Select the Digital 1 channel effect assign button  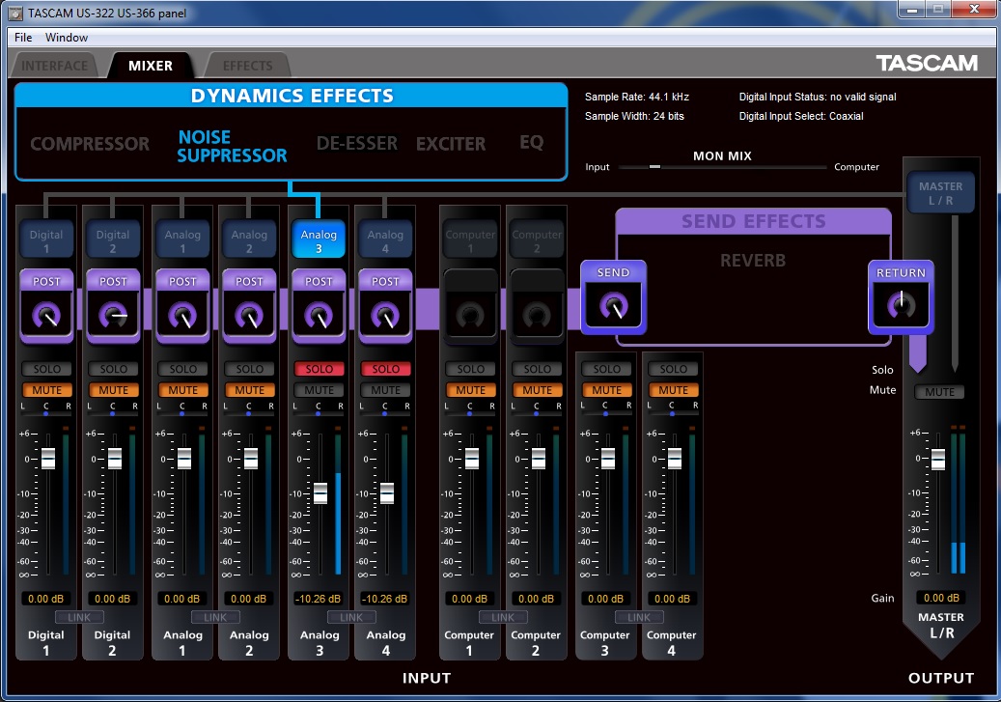(x=46, y=240)
